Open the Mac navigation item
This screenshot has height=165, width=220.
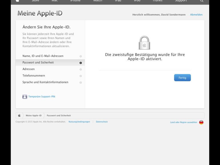(x=55, y=1)
